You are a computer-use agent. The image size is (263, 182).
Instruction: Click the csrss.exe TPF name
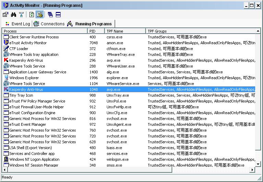pyautogui.click(x=115, y=37)
